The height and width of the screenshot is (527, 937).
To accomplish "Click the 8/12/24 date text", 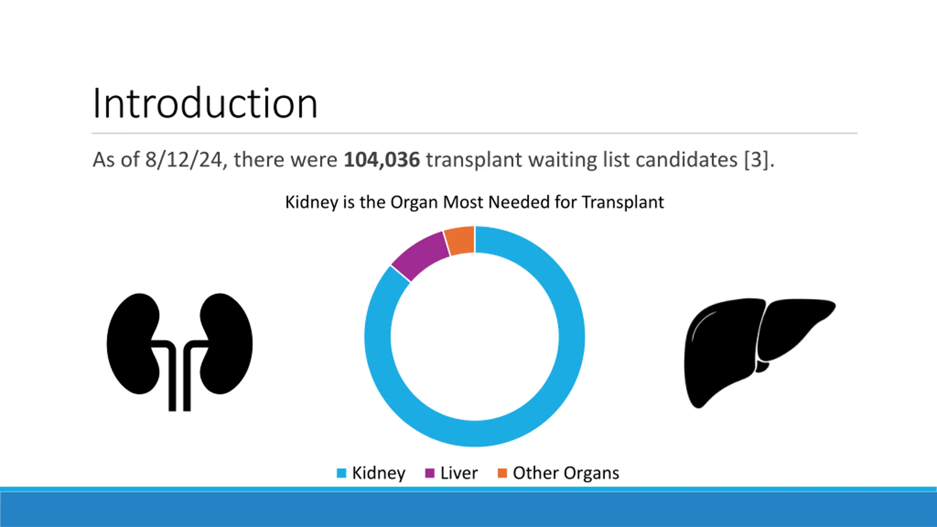I will click(x=184, y=160).
